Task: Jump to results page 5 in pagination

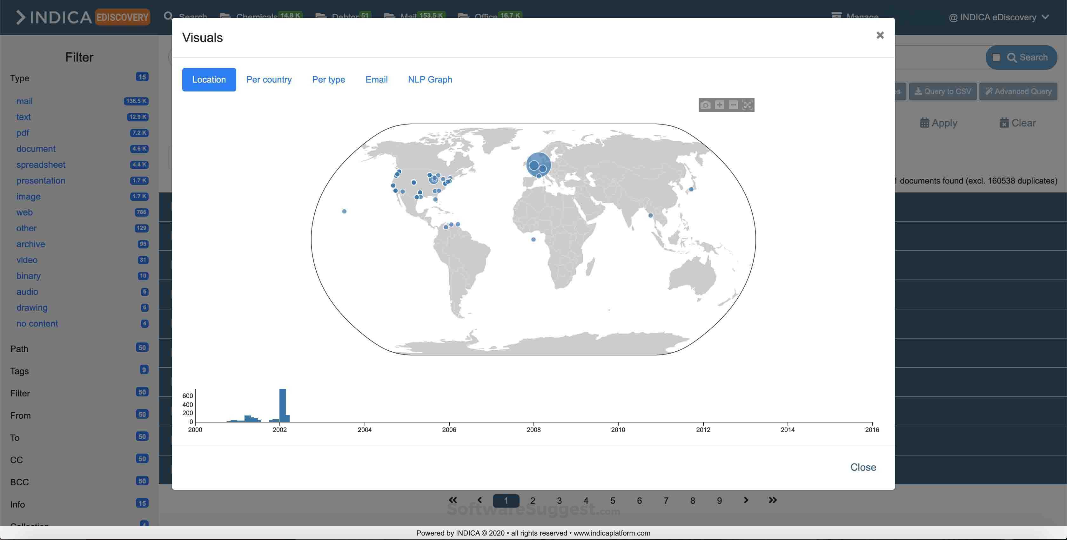Action: click(613, 500)
